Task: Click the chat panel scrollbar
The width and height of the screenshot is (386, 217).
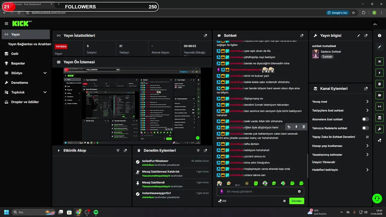Action: point(307,166)
